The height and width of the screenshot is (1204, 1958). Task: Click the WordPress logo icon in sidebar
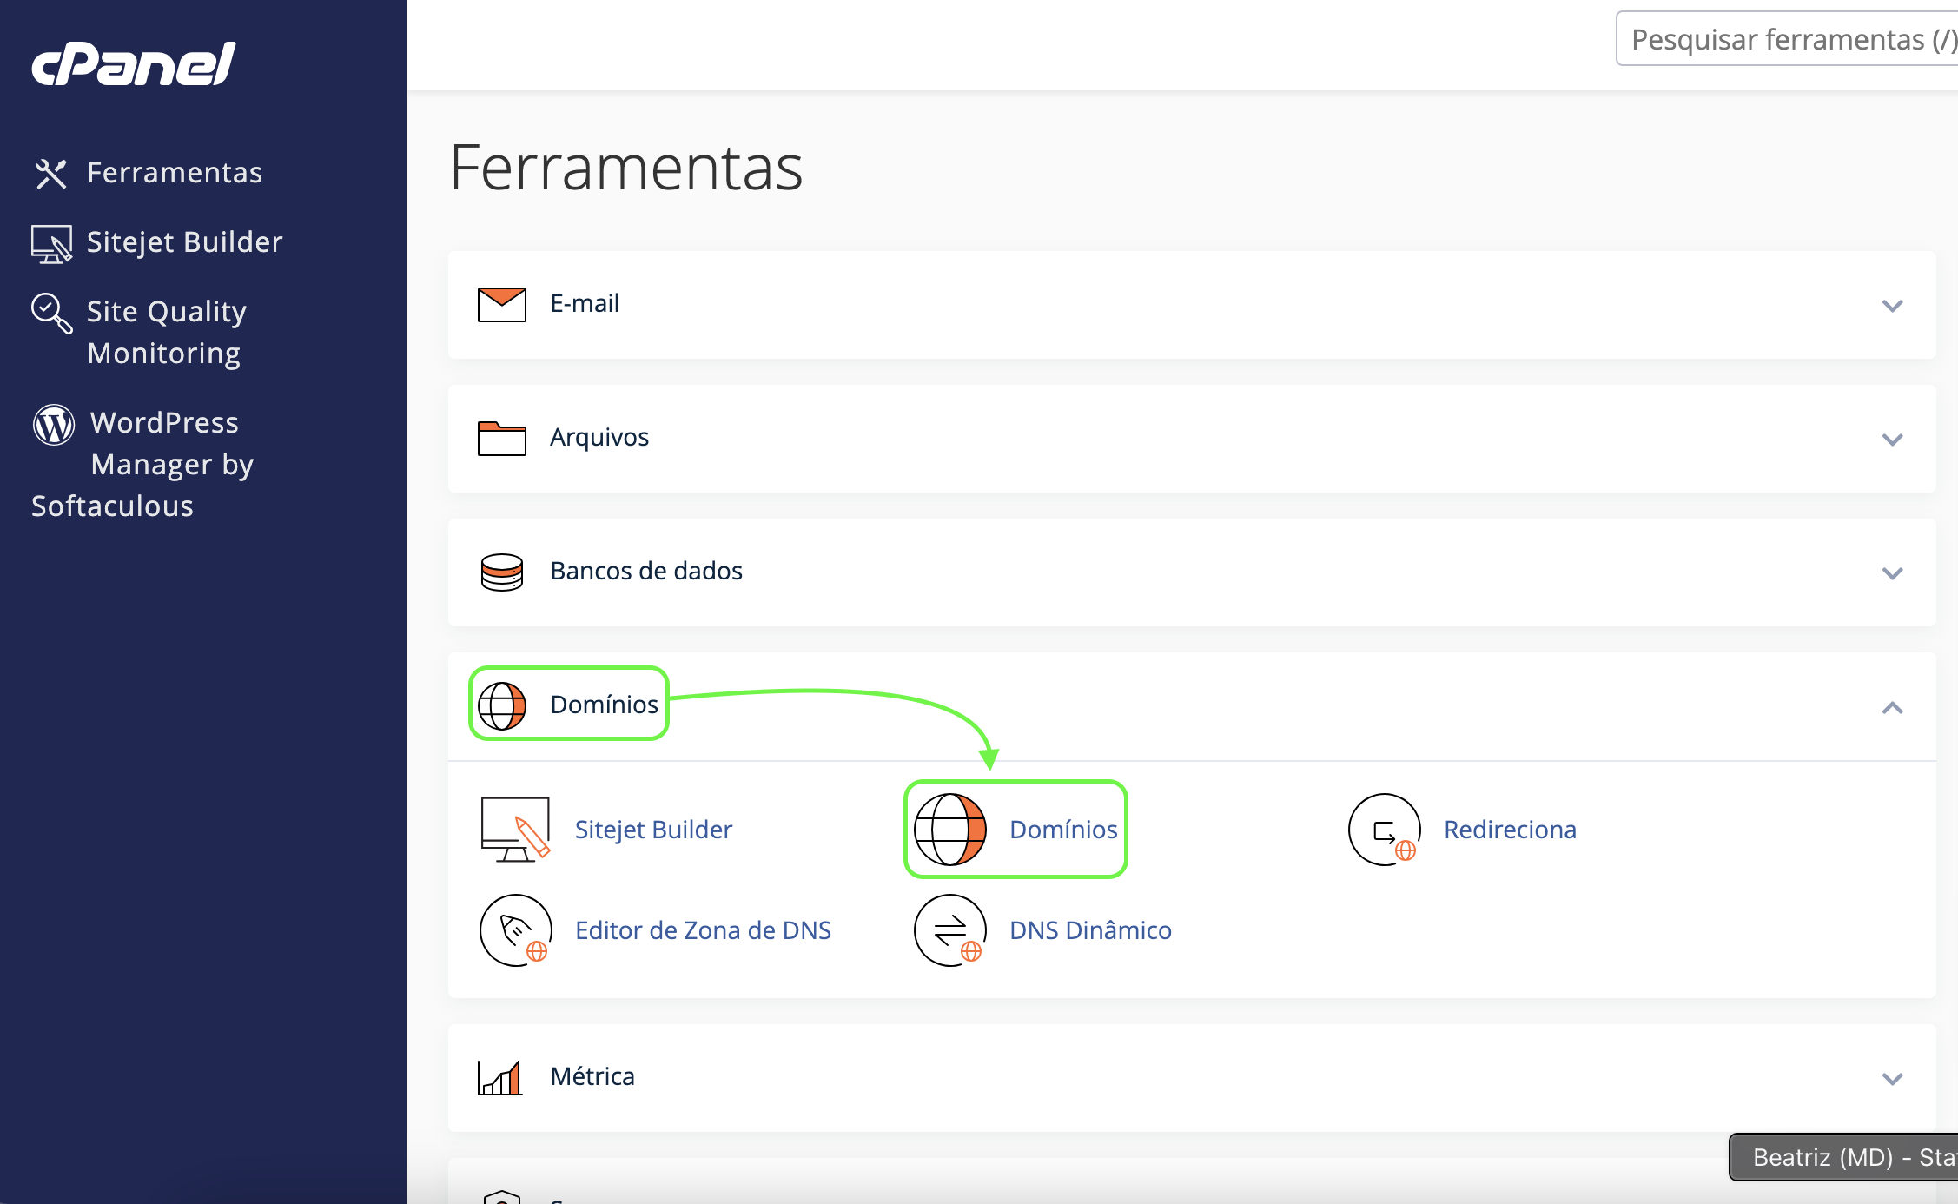tap(54, 425)
